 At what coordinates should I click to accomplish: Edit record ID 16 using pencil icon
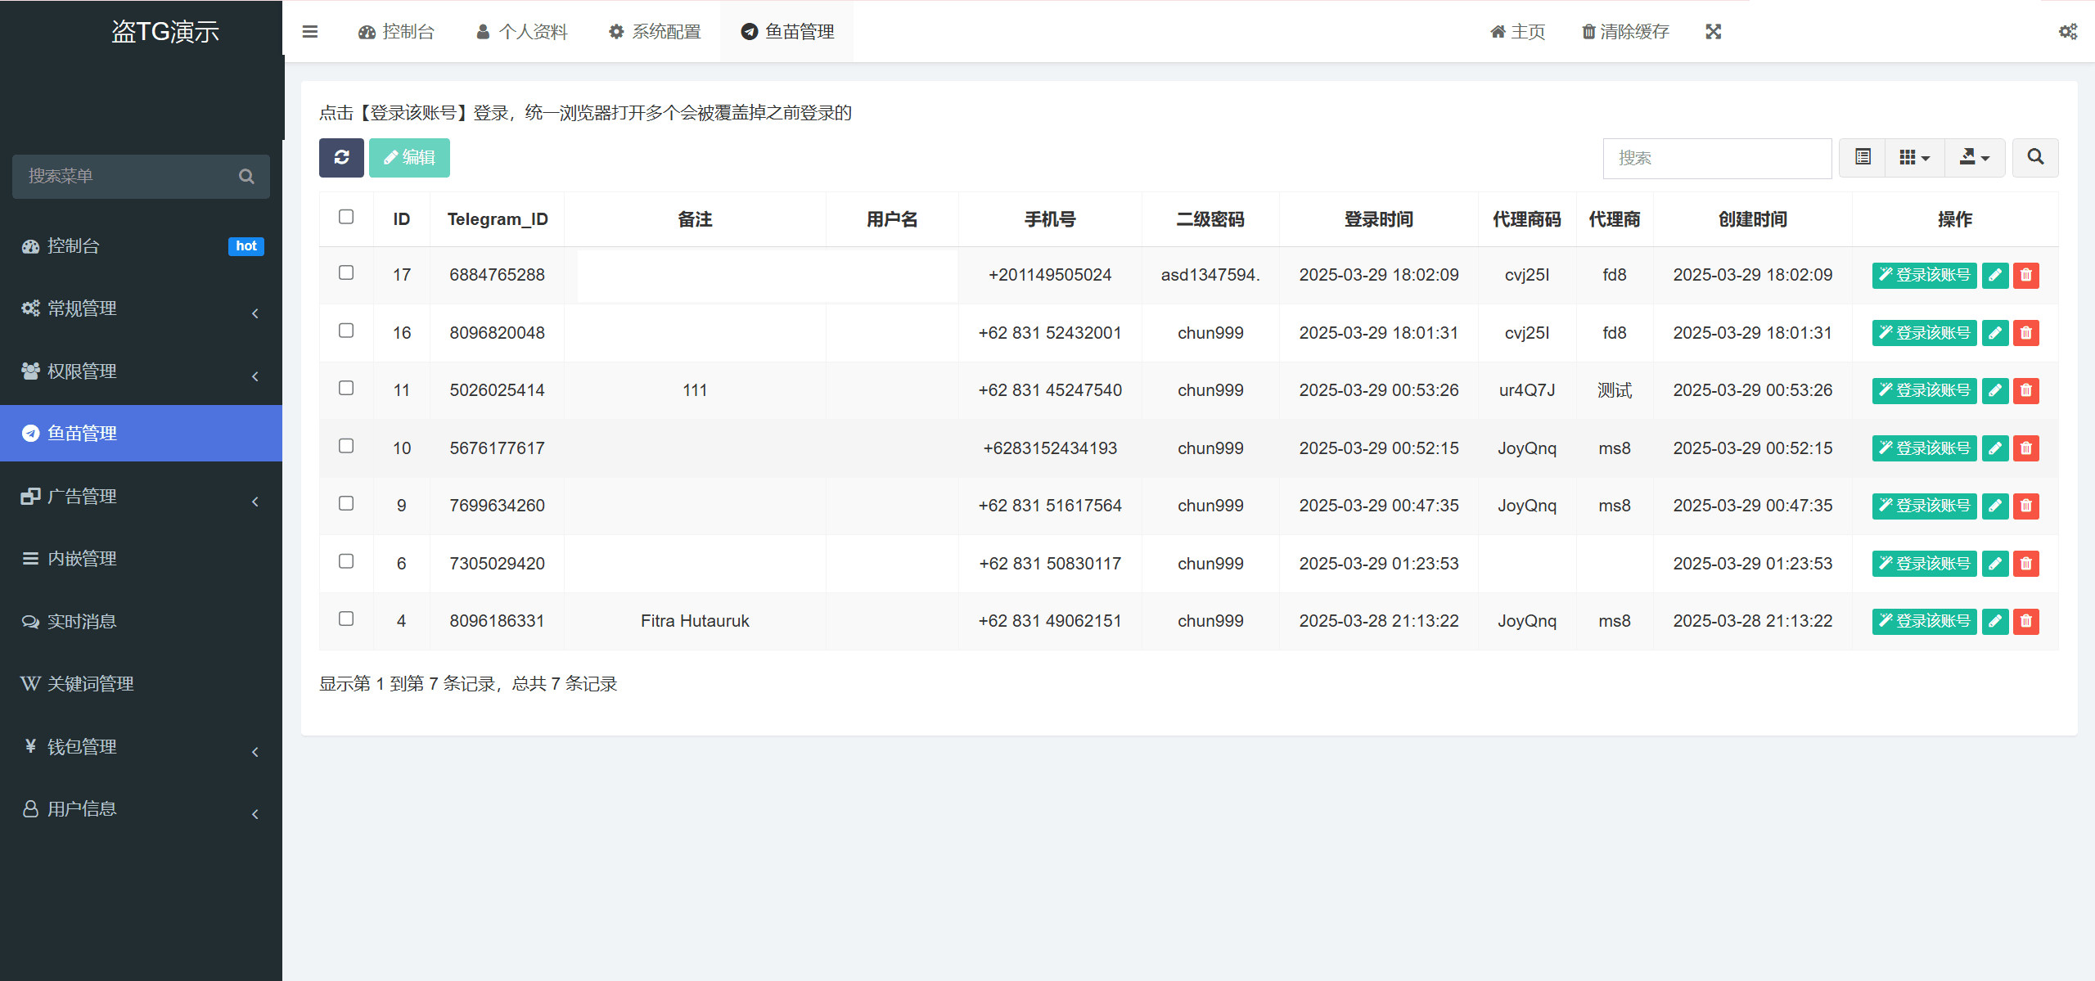[1994, 332]
